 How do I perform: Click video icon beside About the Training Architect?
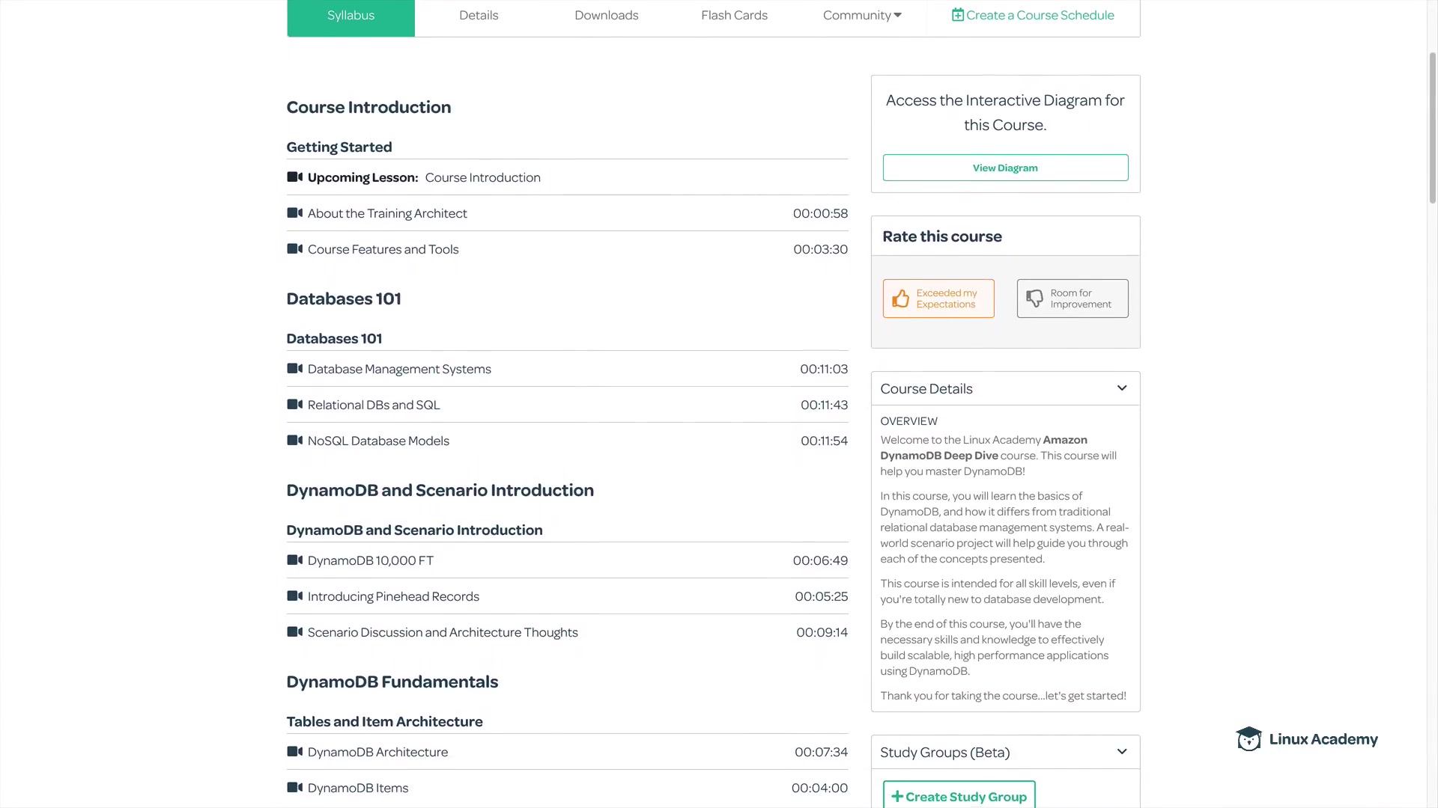[x=294, y=213]
